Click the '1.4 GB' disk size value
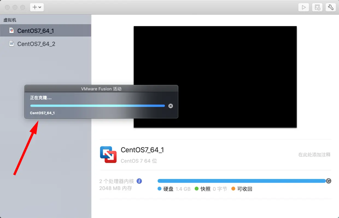The image size is (339, 218). click(x=183, y=189)
